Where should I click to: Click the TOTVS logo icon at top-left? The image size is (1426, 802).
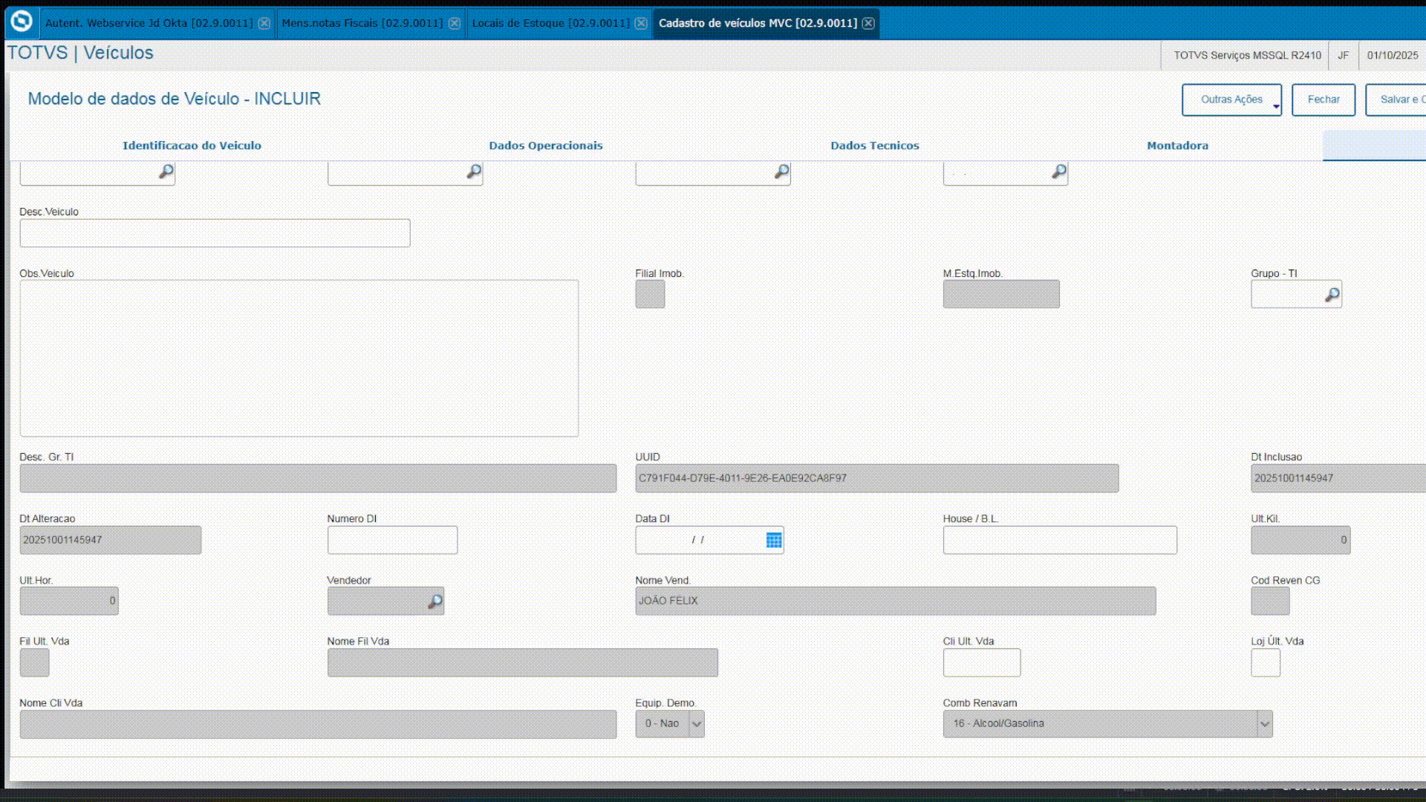coord(22,22)
